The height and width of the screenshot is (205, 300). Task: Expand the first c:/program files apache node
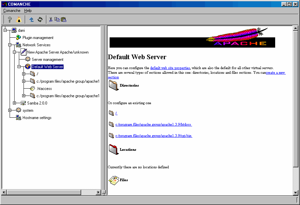point(24,81)
